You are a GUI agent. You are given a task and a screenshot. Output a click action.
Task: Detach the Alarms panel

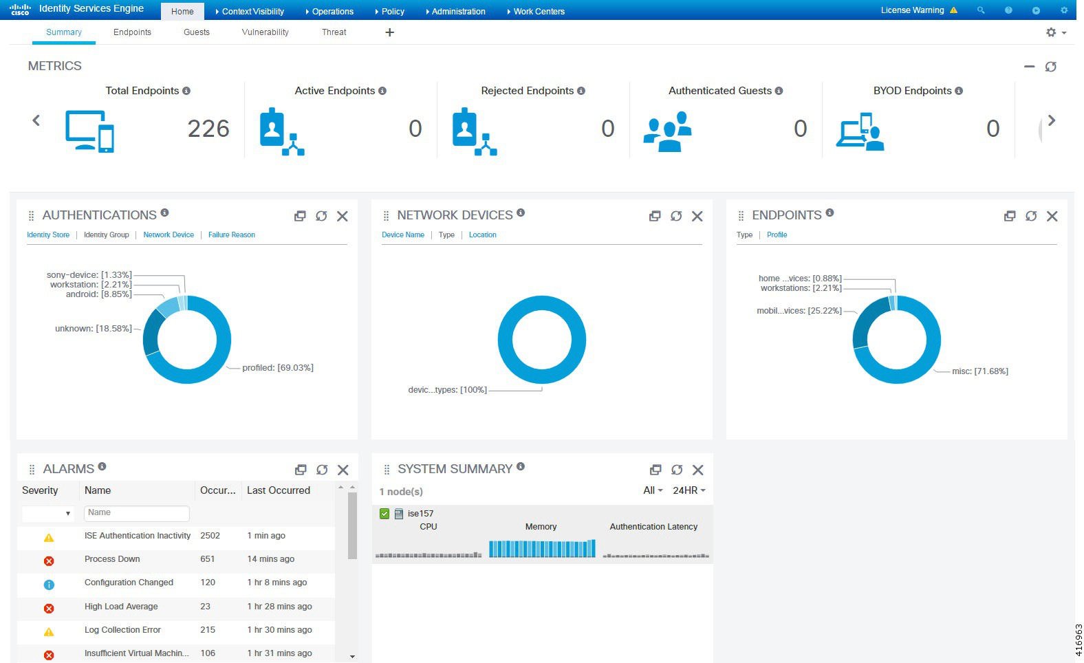pos(301,470)
